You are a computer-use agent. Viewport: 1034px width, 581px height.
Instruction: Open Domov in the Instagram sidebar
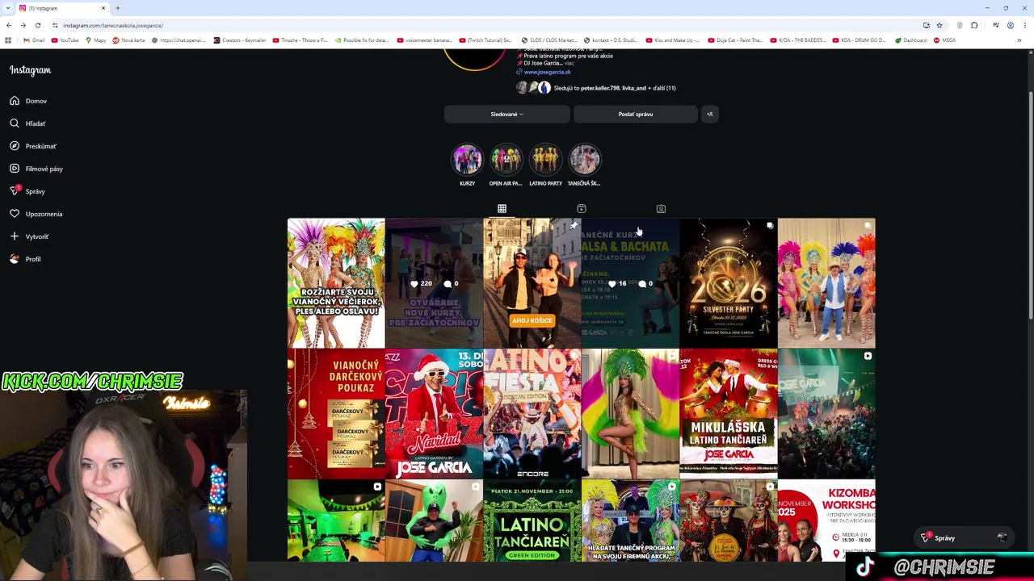pos(29,101)
